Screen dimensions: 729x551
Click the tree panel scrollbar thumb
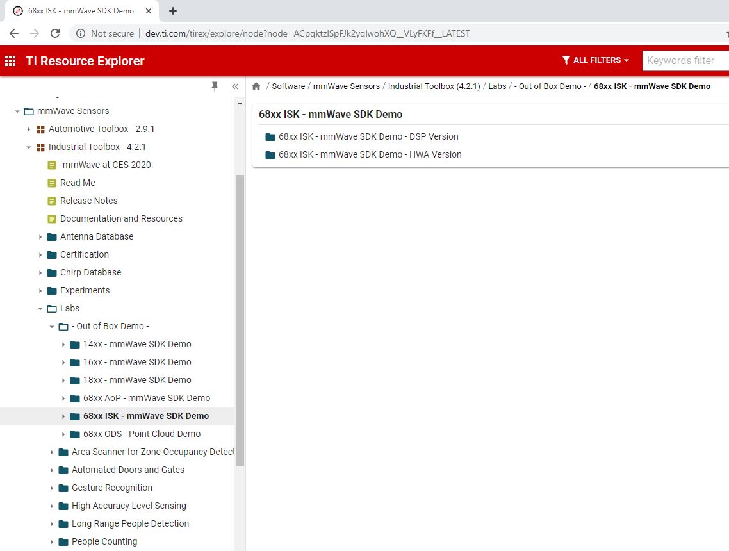pos(240,320)
